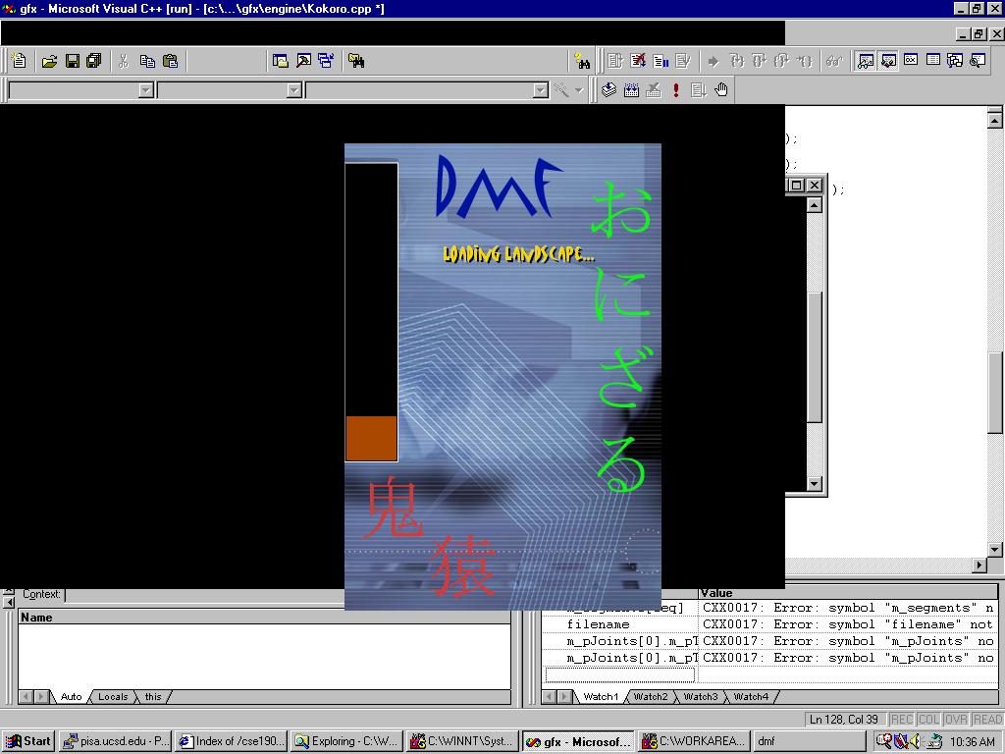
Task: Click the Stop Debugging icon
Action: pyautogui.click(x=638, y=61)
